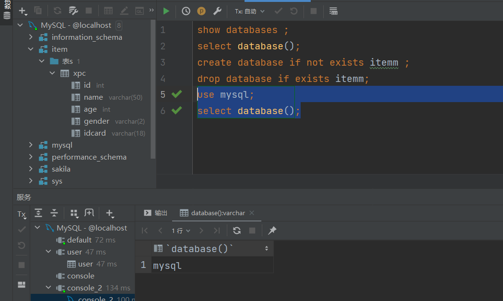
Task: Expand the mysql schema node
Action: tap(31, 145)
